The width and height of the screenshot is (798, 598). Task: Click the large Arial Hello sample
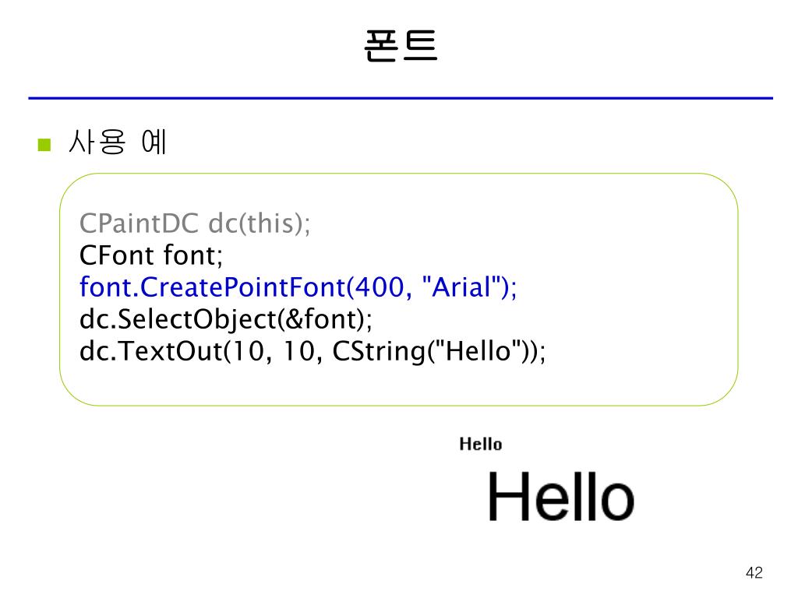click(x=561, y=496)
